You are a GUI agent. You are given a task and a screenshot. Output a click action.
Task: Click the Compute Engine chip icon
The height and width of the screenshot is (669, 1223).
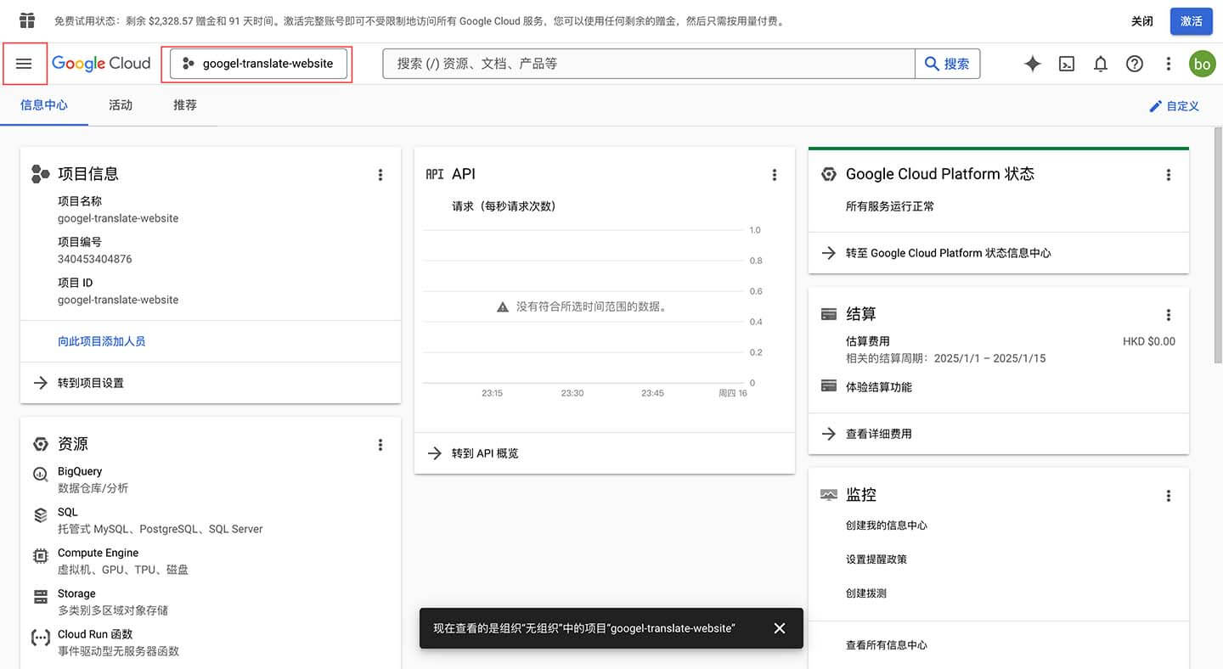[40, 556]
